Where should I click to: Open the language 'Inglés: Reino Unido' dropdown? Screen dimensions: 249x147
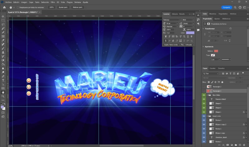tap(172, 45)
